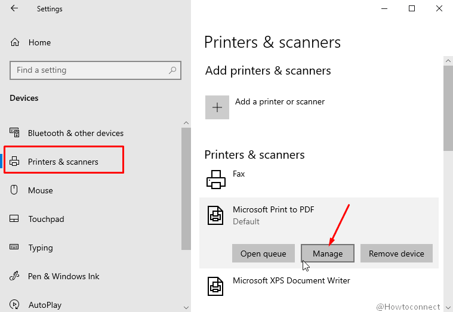Click the printer icon in sidebar

tap(14, 161)
